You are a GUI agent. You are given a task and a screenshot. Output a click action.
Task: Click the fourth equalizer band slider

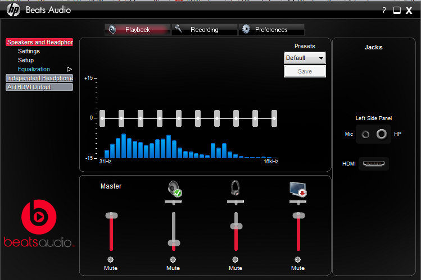tap(160, 118)
